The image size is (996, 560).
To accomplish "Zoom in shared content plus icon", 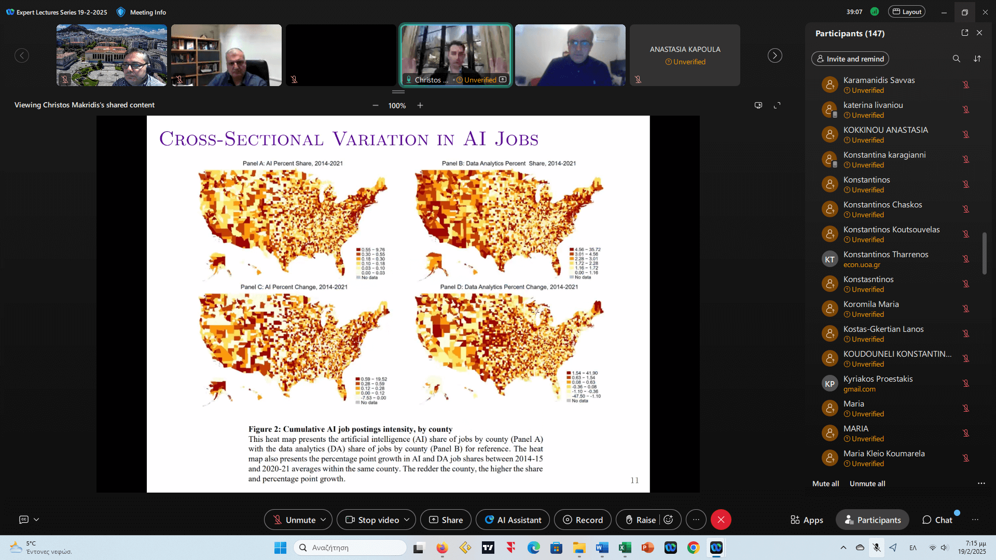I will pyautogui.click(x=420, y=105).
